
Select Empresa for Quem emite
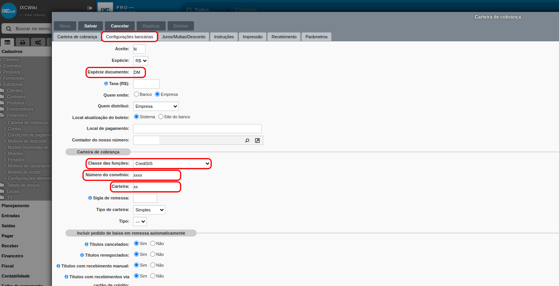pos(157,94)
